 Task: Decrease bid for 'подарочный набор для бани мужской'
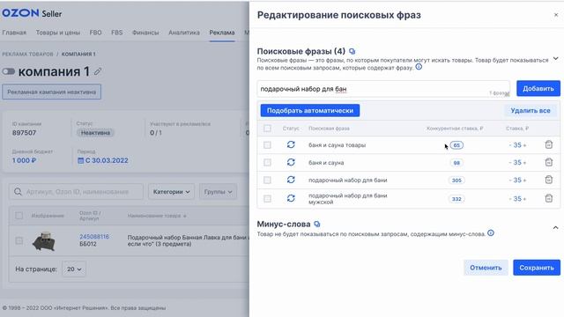coord(510,199)
